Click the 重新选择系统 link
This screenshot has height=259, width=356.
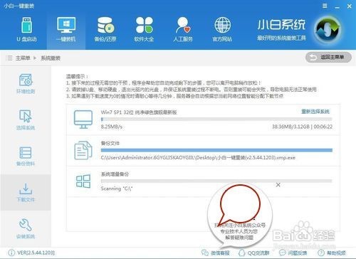(315, 112)
